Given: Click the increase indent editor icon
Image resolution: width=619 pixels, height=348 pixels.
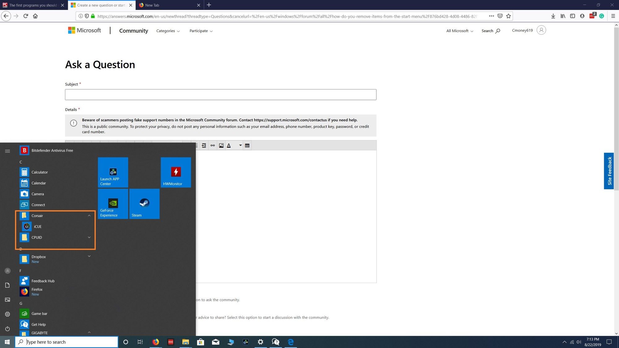Looking at the screenshot, I should pos(204,145).
